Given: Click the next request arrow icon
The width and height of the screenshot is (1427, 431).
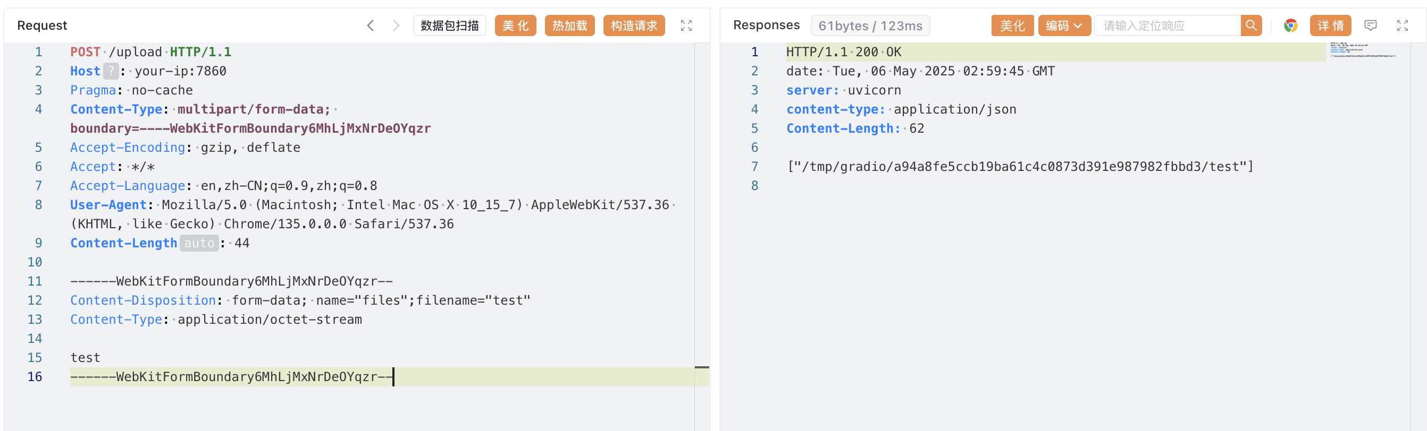Looking at the screenshot, I should point(396,25).
